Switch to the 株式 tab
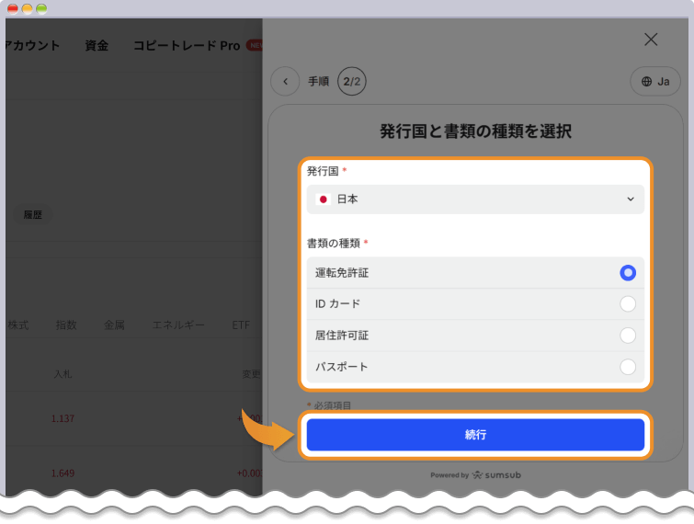Screen dimensions: 694x524 [x=18, y=325]
